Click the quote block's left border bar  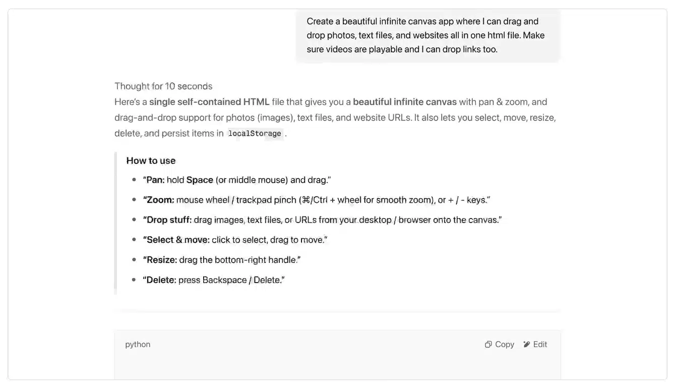click(115, 224)
